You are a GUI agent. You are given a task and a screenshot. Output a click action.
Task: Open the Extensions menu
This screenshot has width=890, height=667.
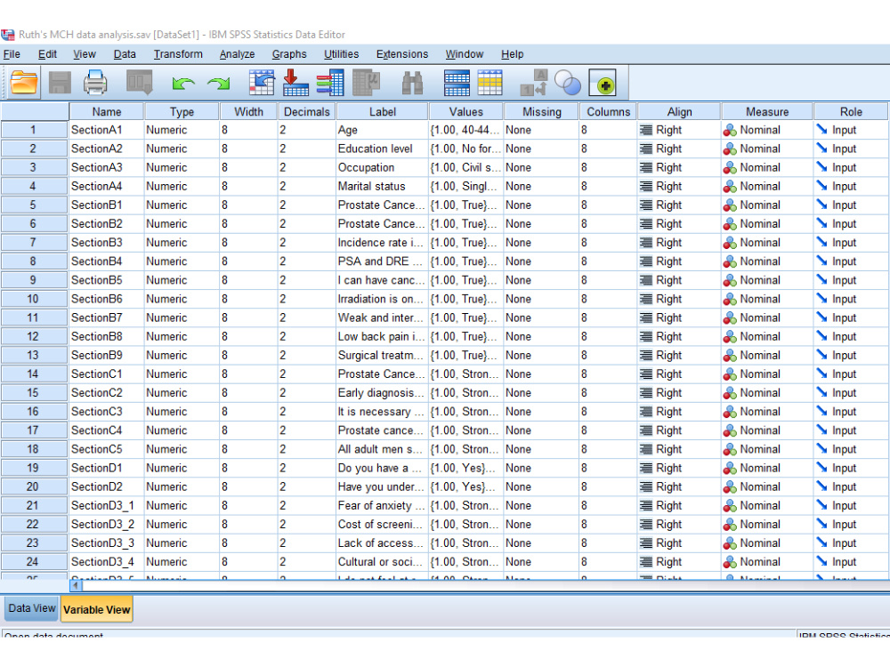tap(402, 54)
